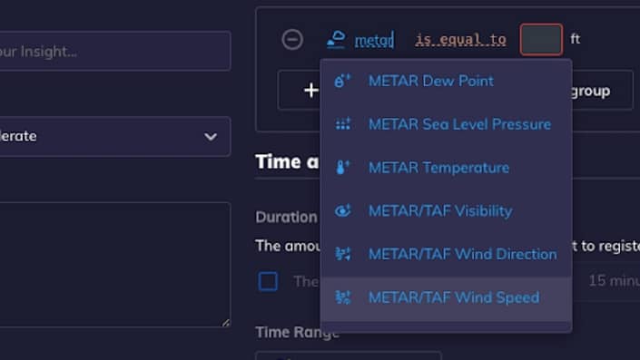
Task: Tick the duration checkbox under Duration
Action: pyautogui.click(x=268, y=281)
